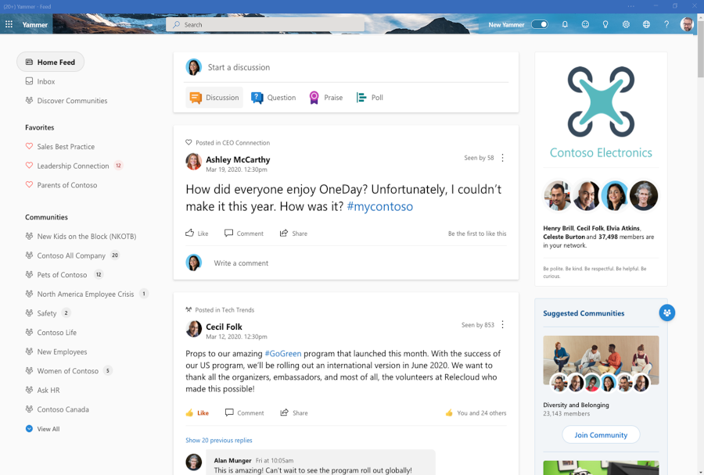Comment on Cecil Folk's post
Image resolution: width=704 pixels, height=475 pixels.
(244, 412)
